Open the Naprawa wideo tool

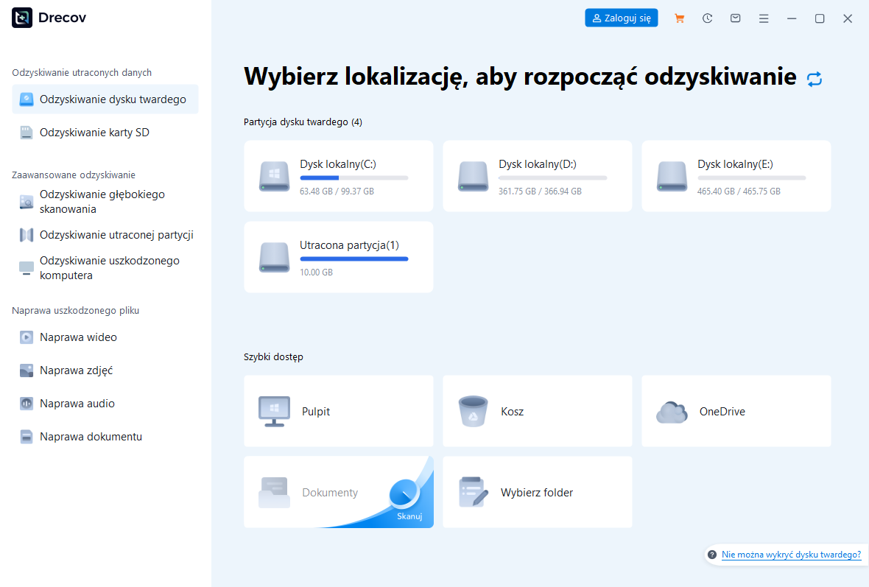tap(79, 337)
